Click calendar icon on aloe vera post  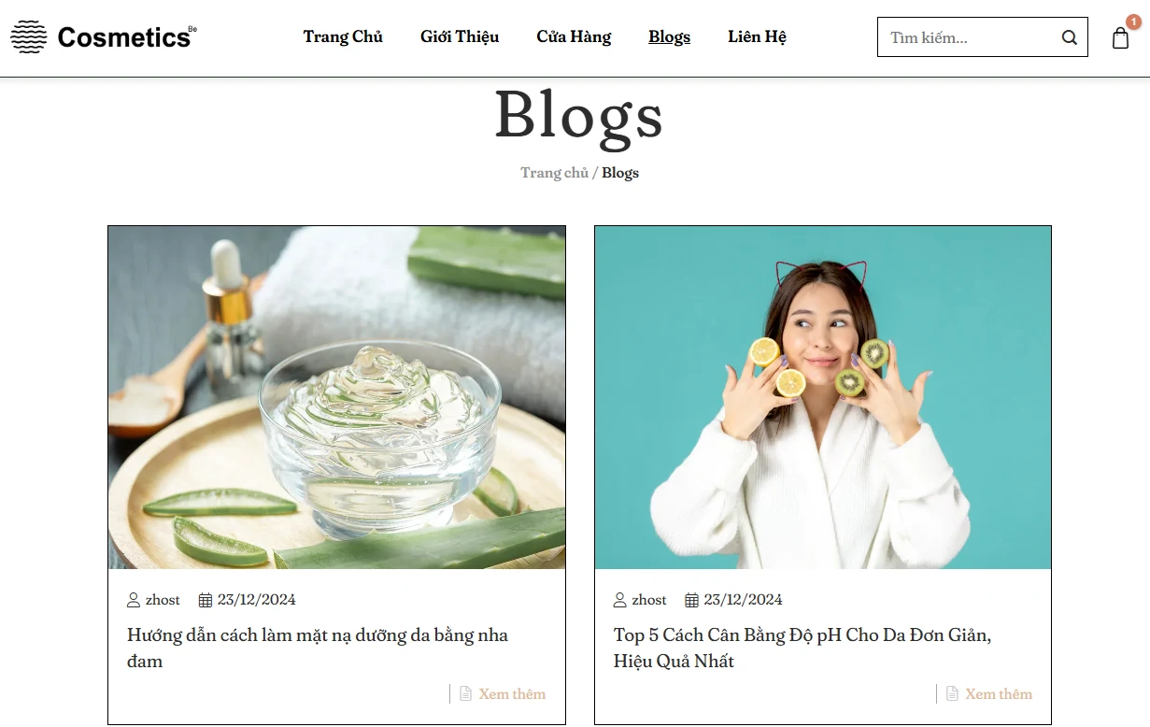point(206,600)
